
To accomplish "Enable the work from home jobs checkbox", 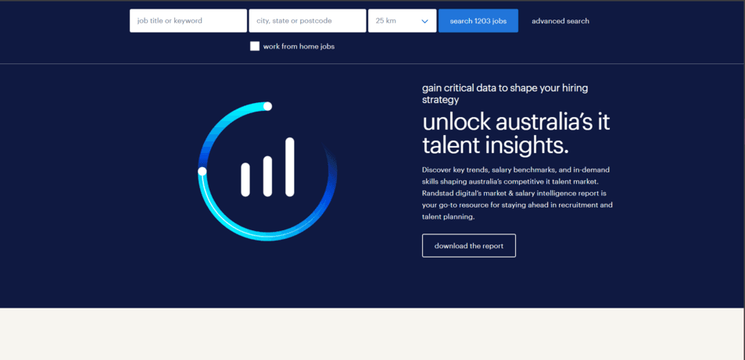I will tap(255, 47).
